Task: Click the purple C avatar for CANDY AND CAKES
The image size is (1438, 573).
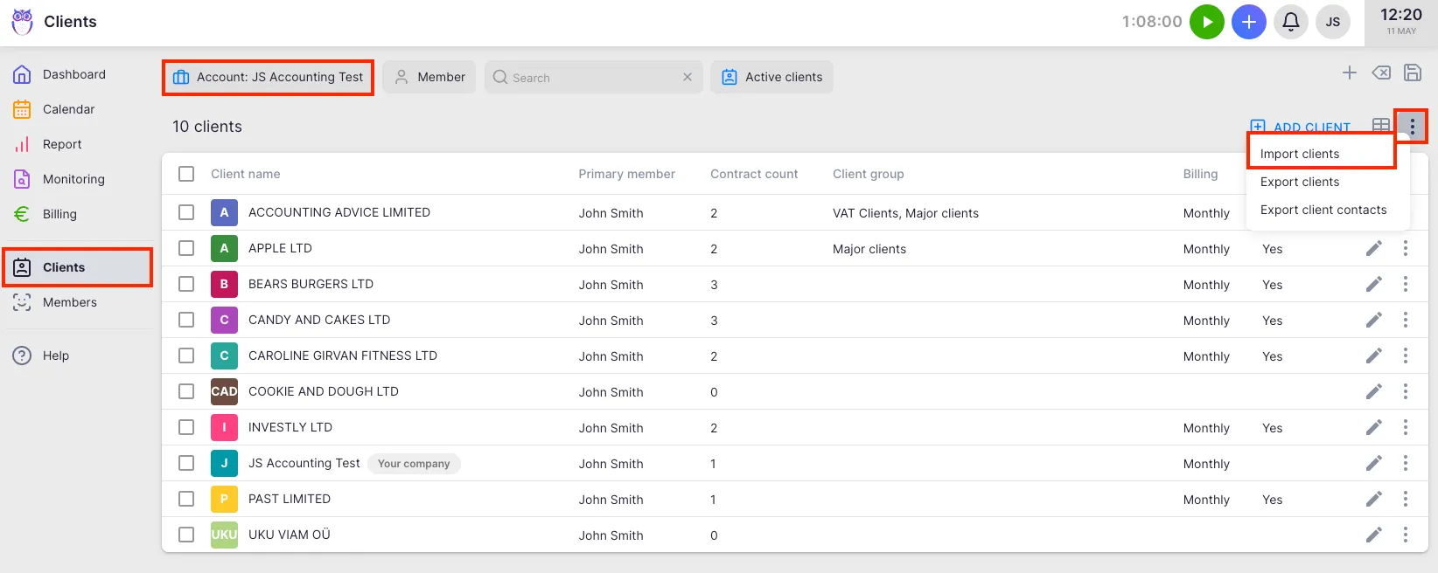Action: pyautogui.click(x=224, y=320)
